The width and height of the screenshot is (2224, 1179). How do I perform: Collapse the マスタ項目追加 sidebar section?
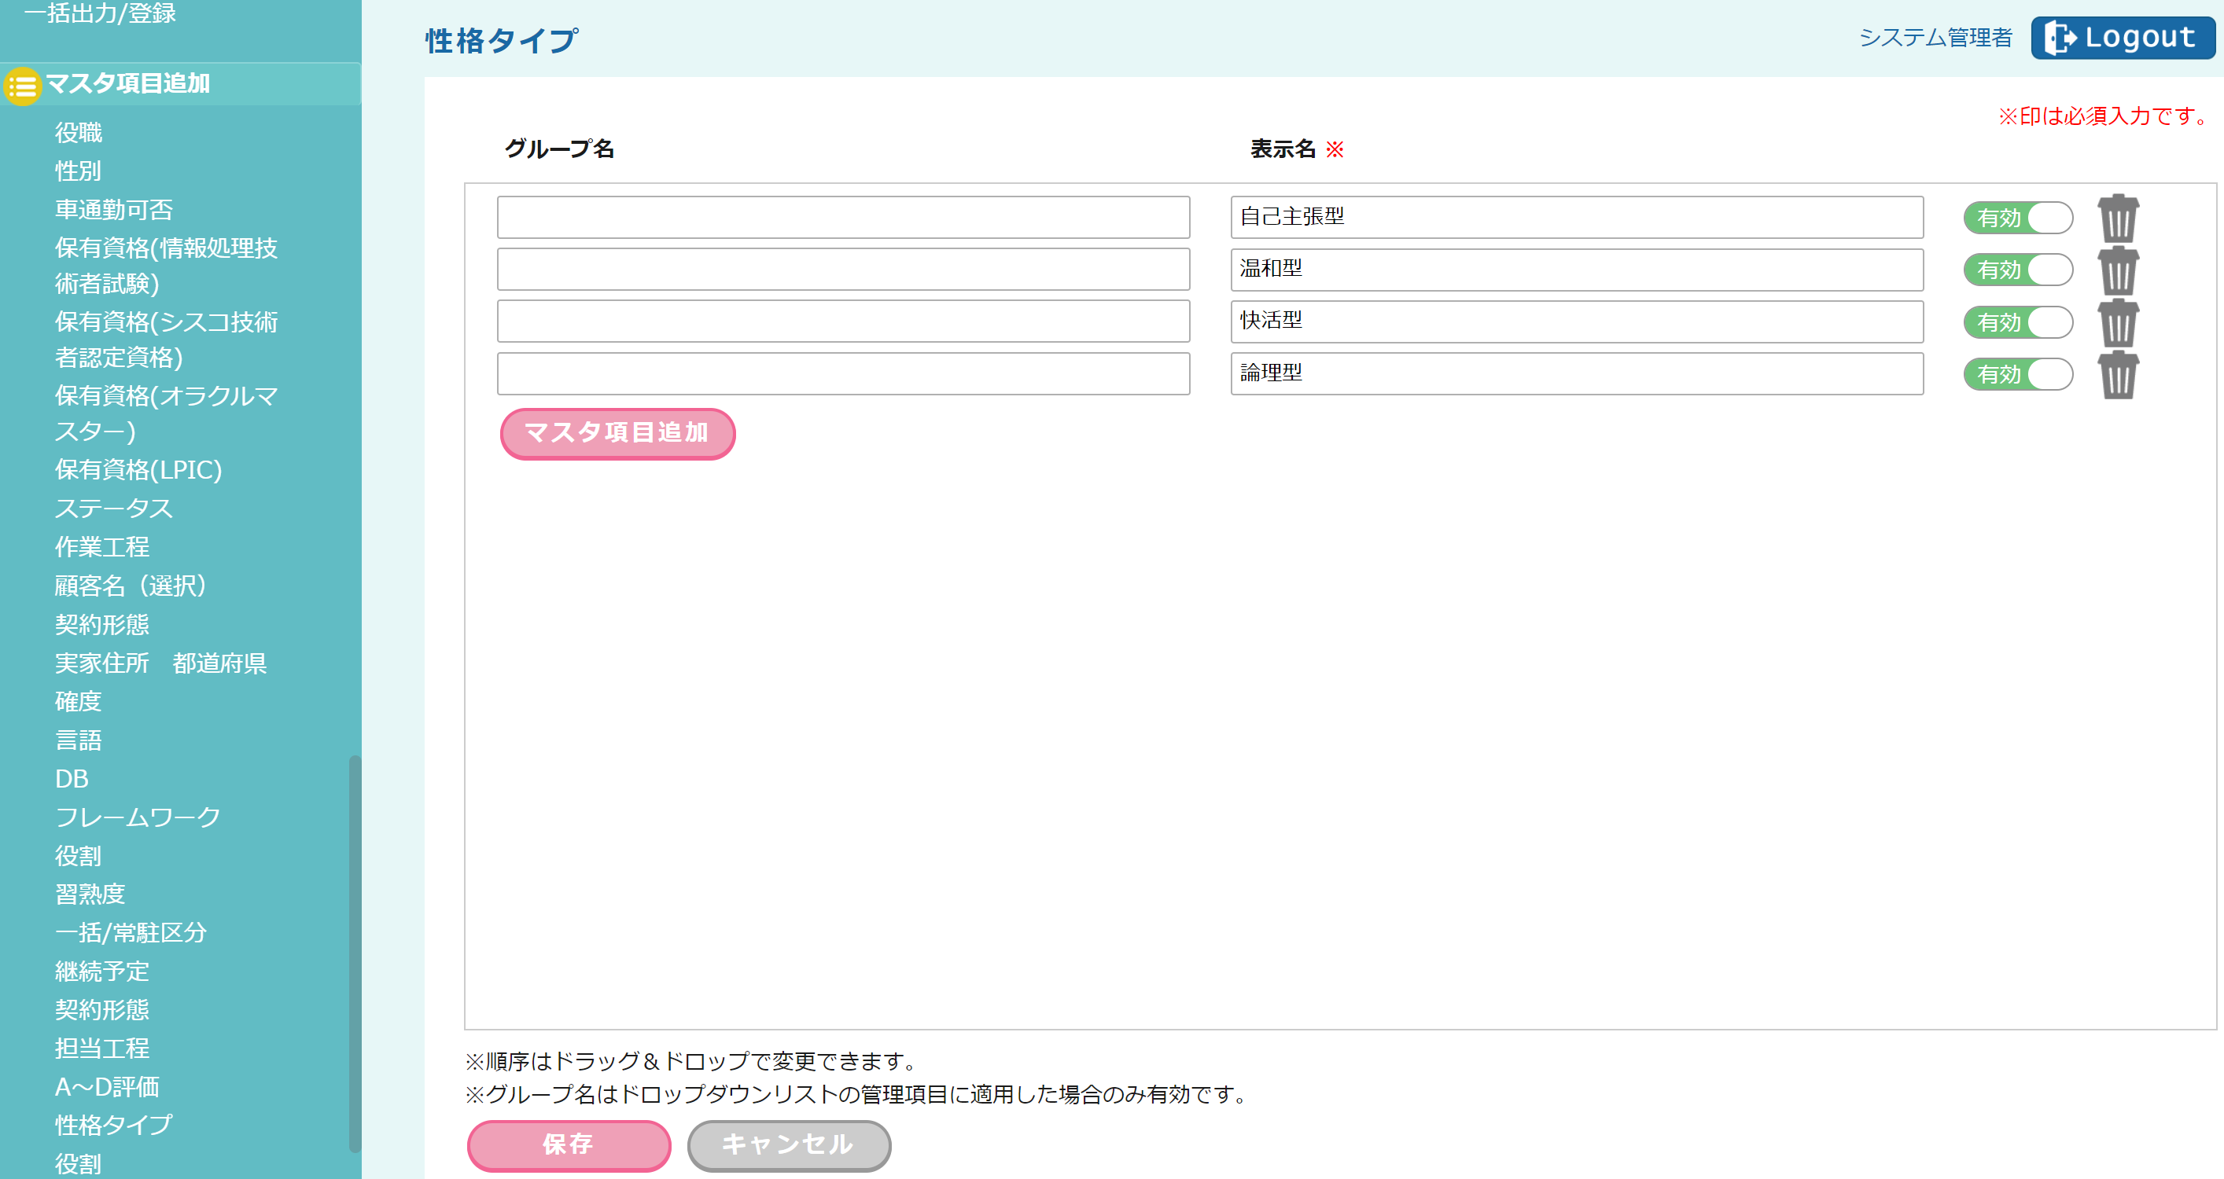tap(127, 84)
